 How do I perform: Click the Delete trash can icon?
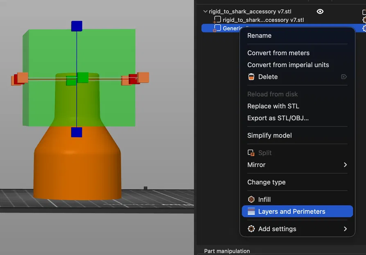(251, 77)
